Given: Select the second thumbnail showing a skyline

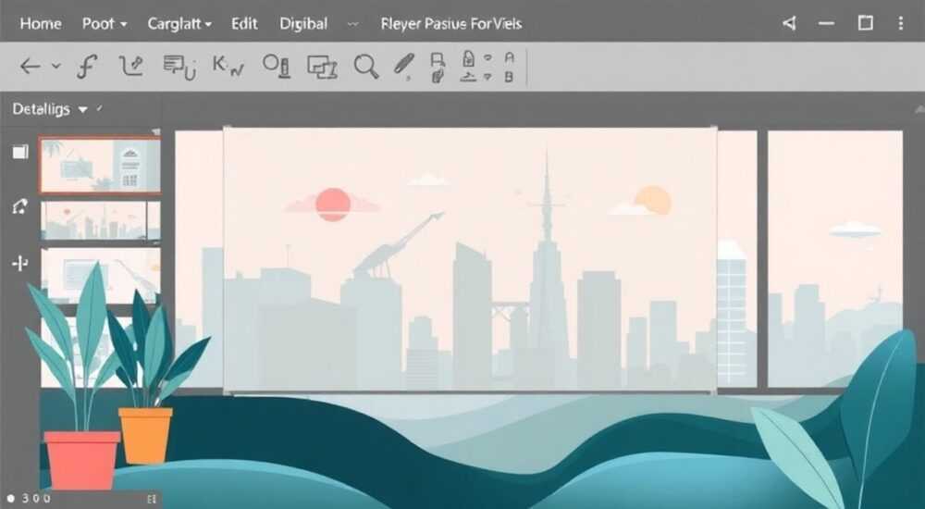Looking at the screenshot, I should pos(100,220).
